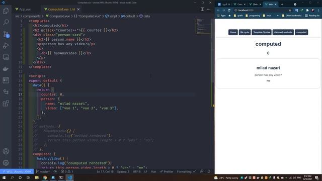The image size is (322, 181).
Task: Click Ln 17, Col 18 cursor position
Action: [105, 171]
